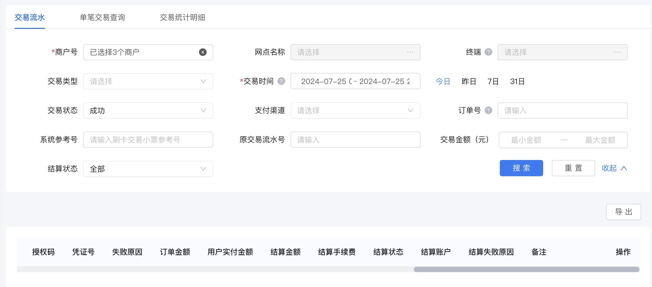
Task: Expand the 交易类型 dropdown
Action: (x=148, y=81)
